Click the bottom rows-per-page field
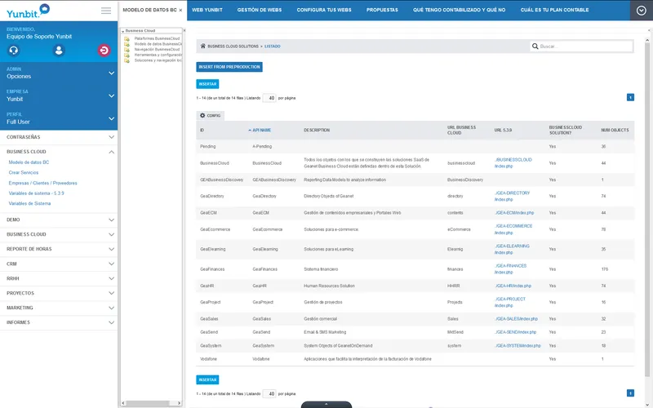653x408 pixels. (x=270, y=394)
